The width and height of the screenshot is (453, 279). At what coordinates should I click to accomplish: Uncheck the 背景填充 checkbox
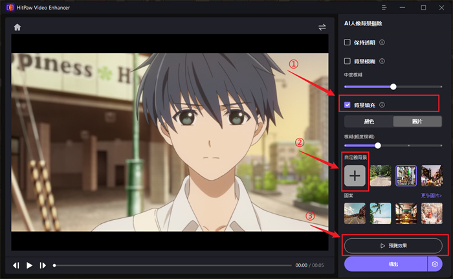[348, 105]
